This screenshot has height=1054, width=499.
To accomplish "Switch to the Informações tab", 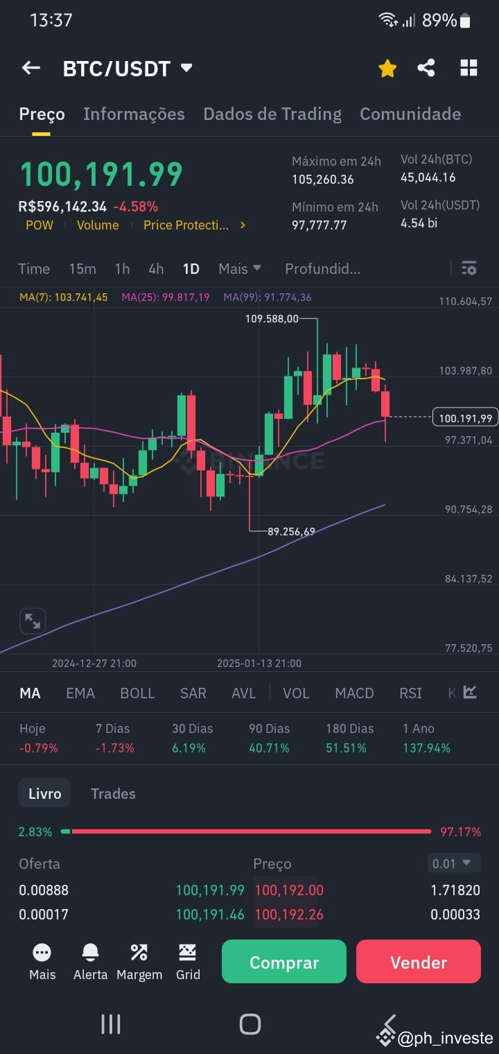I will click(x=134, y=114).
